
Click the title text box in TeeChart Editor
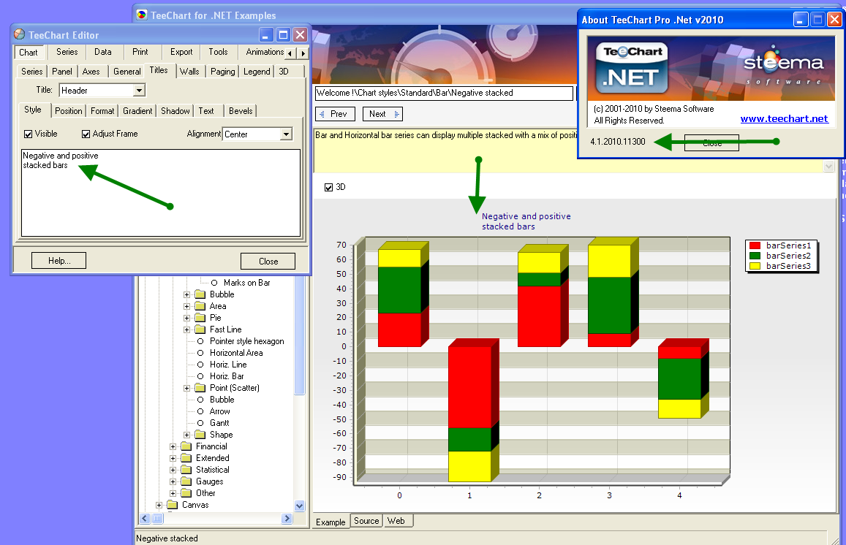pyautogui.click(x=161, y=192)
